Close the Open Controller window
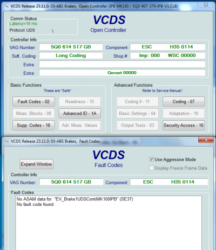 coord(206,5)
